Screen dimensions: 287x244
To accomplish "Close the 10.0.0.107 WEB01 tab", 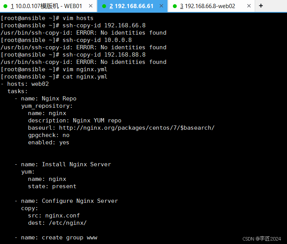I will coord(91,6).
